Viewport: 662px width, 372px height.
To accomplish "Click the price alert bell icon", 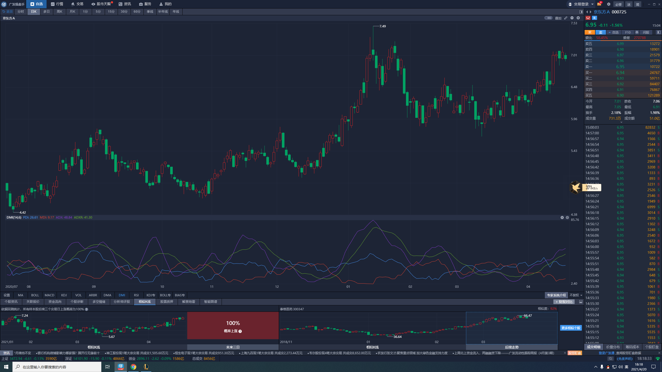I will [x=637, y=32].
